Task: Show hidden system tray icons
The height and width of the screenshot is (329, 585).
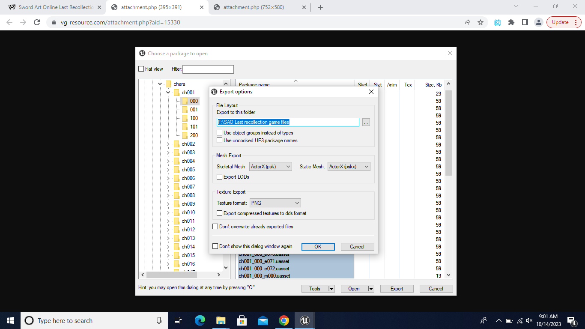Action: coord(498,320)
